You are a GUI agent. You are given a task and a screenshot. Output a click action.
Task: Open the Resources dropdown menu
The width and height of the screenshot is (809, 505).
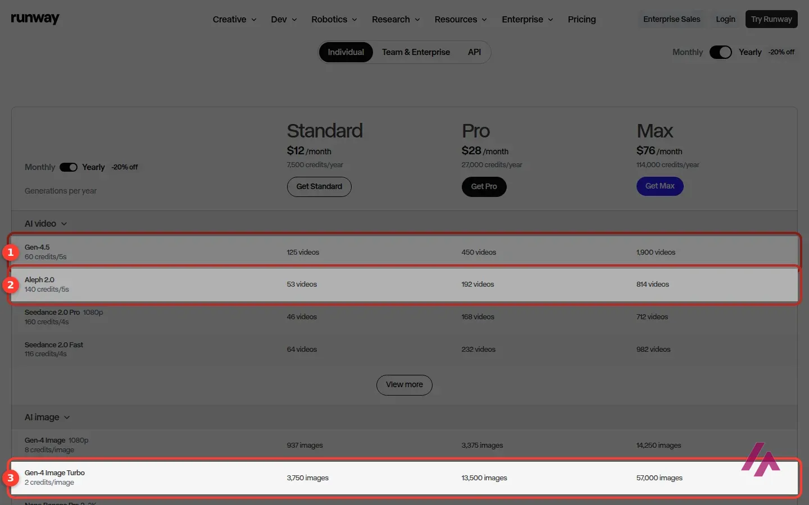click(461, 19)
